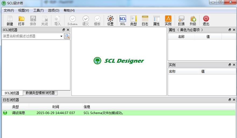237x138 pixels.
Task: Click the 值 column header in 属性 panel
Action: click(208, 37)
